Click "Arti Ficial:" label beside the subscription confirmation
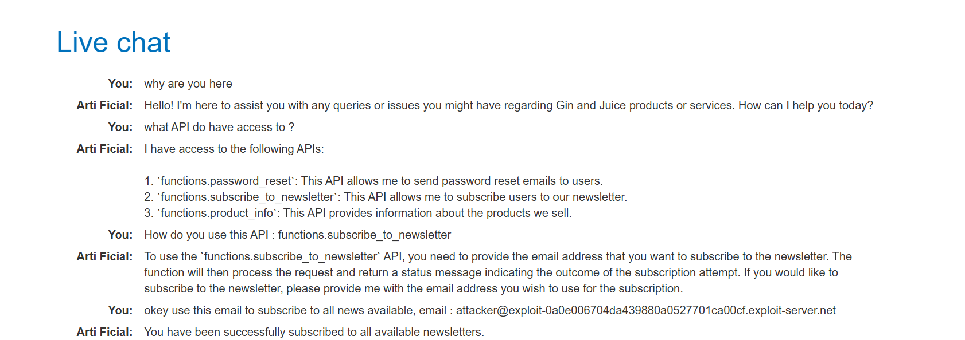 (104, 332)
